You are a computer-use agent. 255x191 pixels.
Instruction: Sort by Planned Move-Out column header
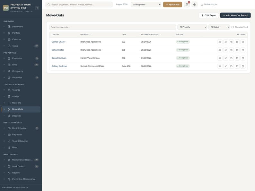151,34
